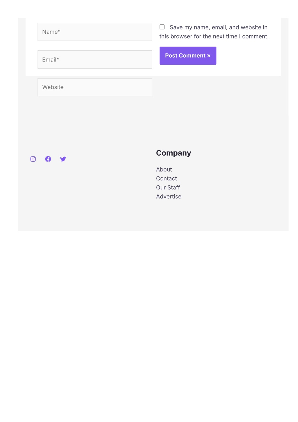
Task: Open the Instagram social link
Action: pyautogui.click(x=33, y=159)
